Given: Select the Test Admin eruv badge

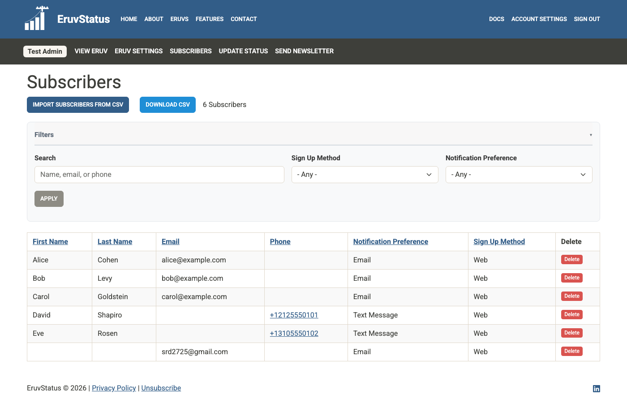Looking at the screenshot, I should [45, 51].
